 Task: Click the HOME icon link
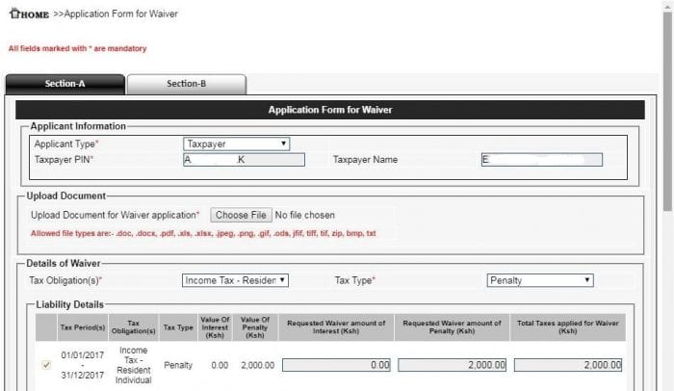point(28,14)
